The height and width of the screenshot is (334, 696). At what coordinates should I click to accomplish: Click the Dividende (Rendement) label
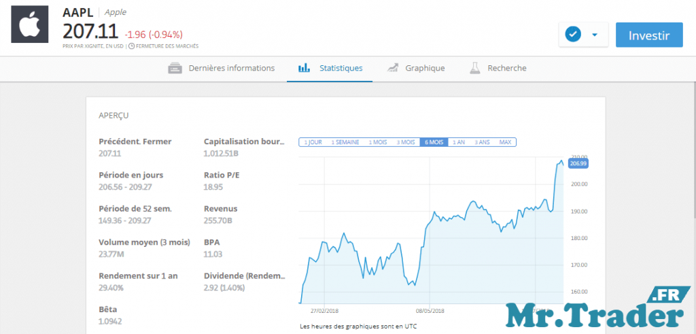(245, 275)
